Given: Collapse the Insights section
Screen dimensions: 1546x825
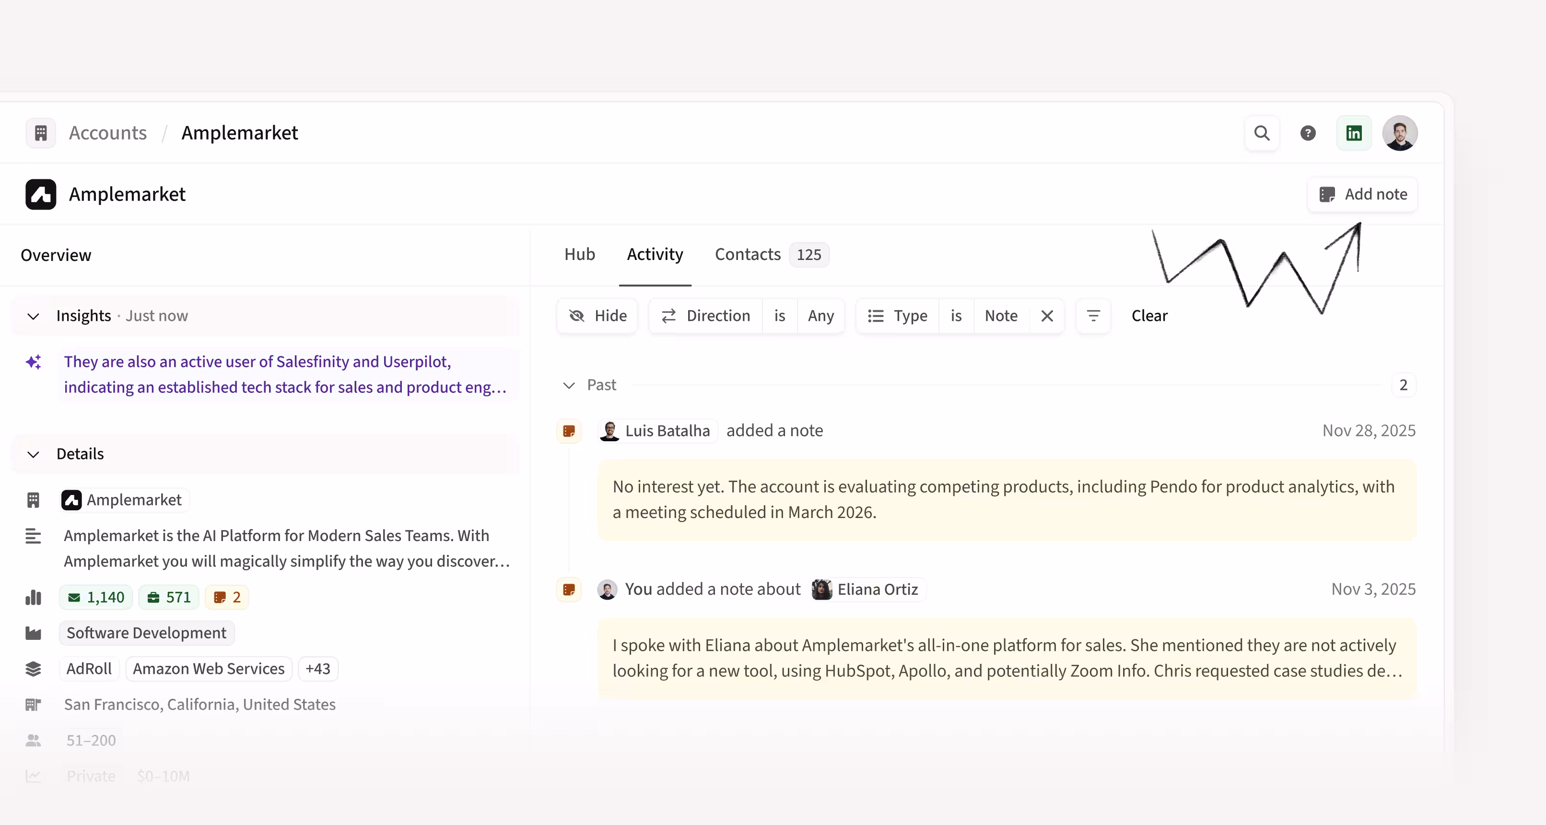Looking at the screenshot, I should [34, 316].
